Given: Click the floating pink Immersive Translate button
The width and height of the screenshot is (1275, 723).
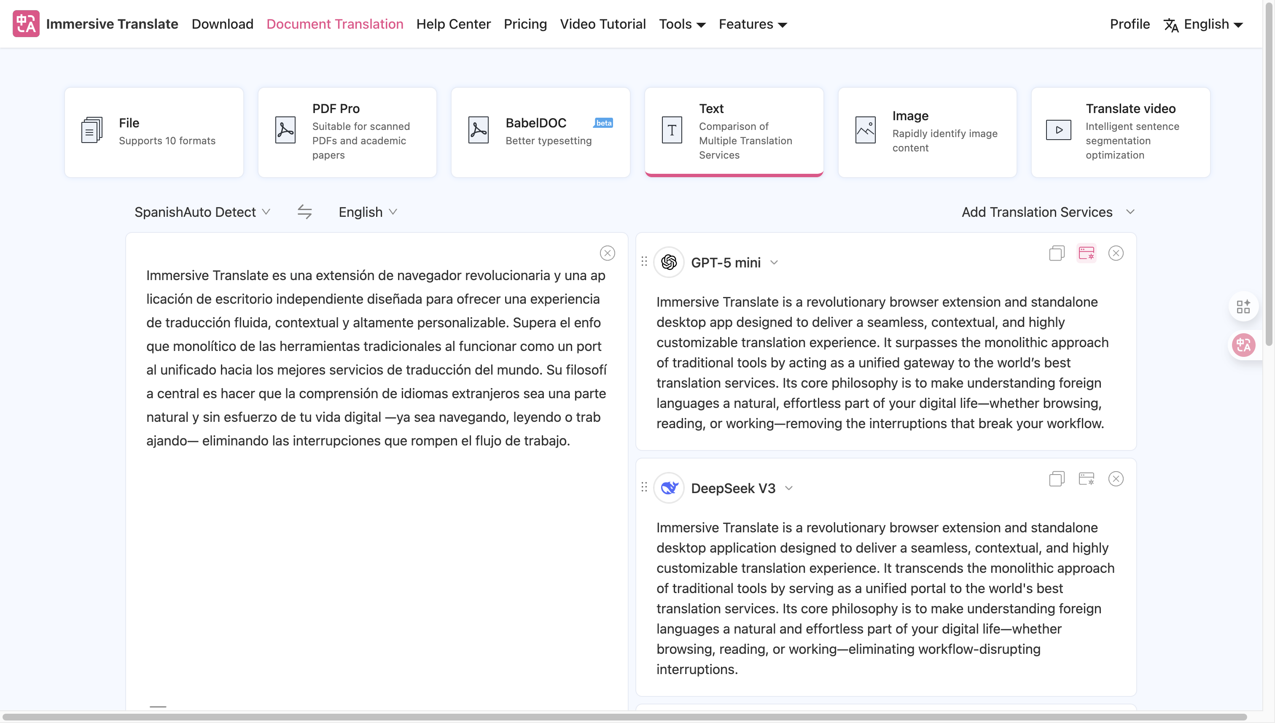Looking at the screenshot, I should (1243, 345).
